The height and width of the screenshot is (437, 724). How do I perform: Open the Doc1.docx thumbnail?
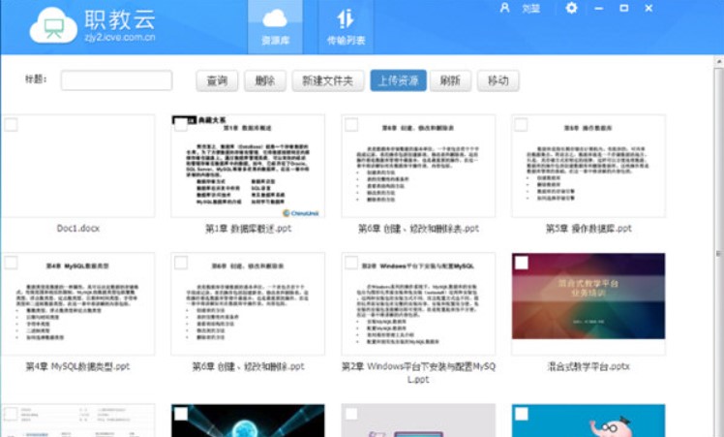pos(78,166)
